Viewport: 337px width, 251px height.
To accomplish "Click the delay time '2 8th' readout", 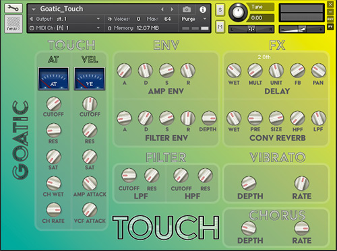I will pos(264,57).
